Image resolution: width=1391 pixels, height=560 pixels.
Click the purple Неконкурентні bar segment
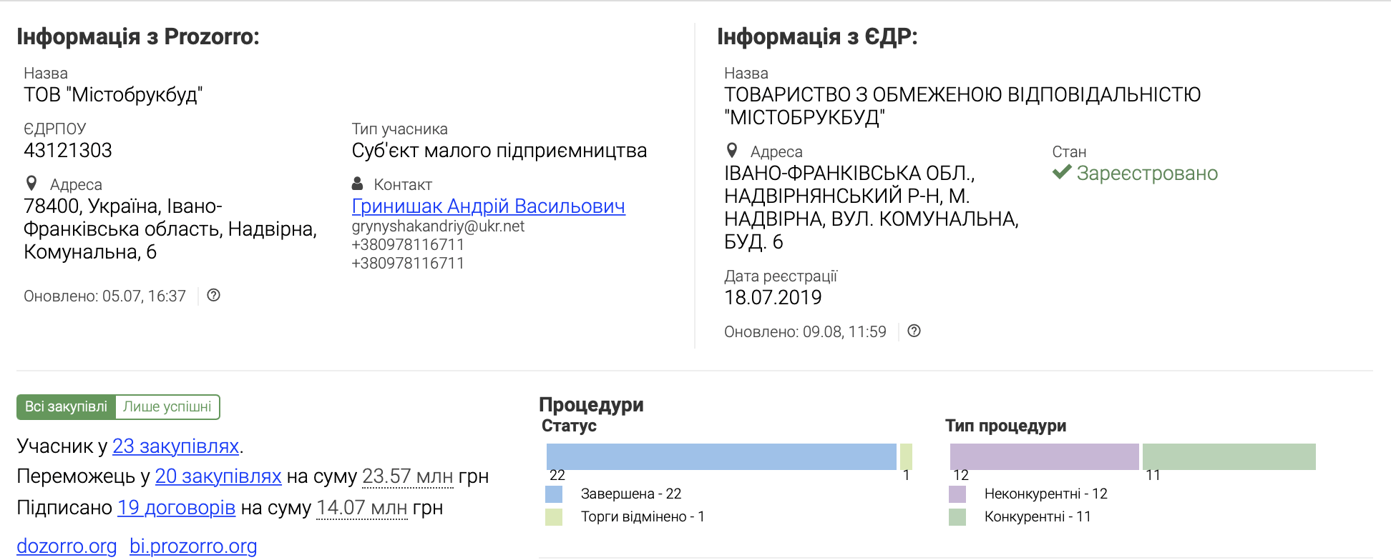[1044, 456]
